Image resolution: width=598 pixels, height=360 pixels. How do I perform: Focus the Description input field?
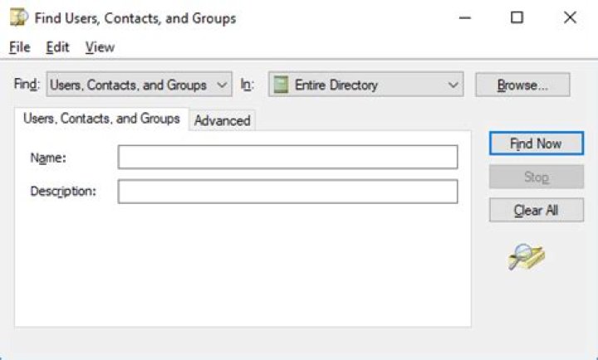click(288, 192)
